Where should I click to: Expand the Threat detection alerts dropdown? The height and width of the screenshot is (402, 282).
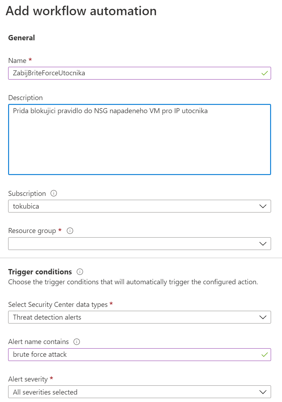(139, 317)
